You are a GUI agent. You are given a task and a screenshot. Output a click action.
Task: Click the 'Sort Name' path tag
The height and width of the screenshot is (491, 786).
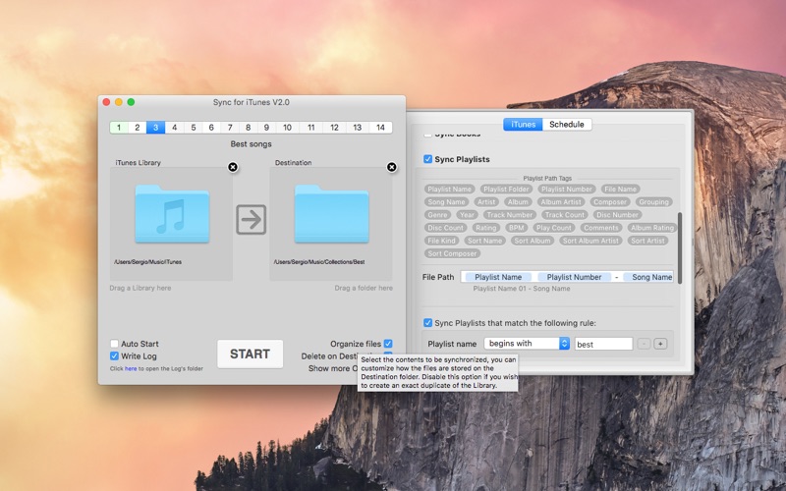tap(484, 241)
